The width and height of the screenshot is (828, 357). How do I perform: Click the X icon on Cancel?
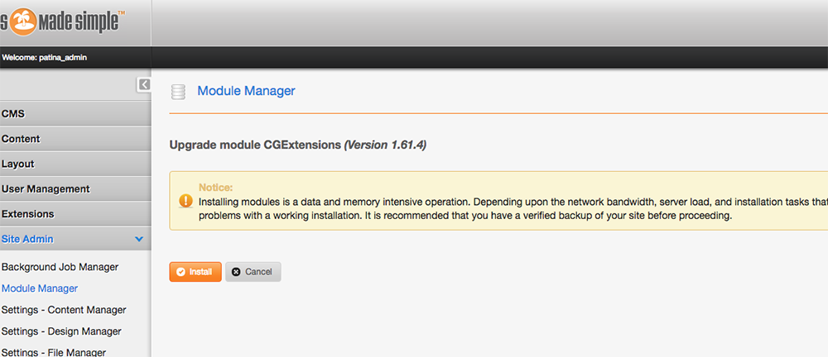click(x=236, y=272)
